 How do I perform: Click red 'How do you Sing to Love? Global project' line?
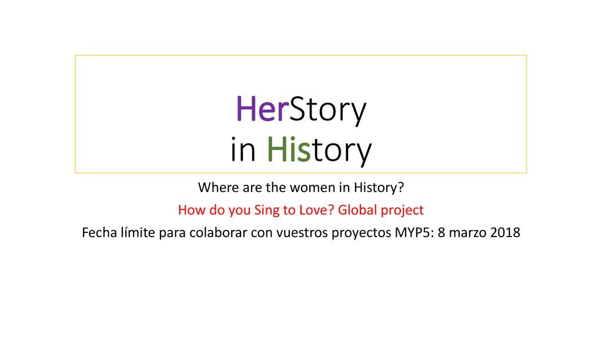[301, 210]
